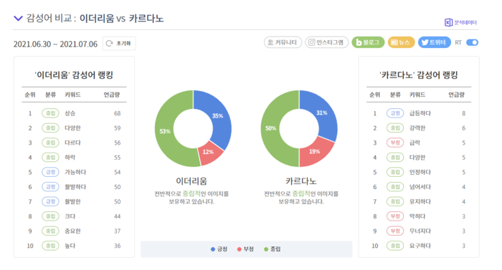Click the red 19% segment of 카르다노 donut
502x270 pixels.
click(x=316, y=152)
